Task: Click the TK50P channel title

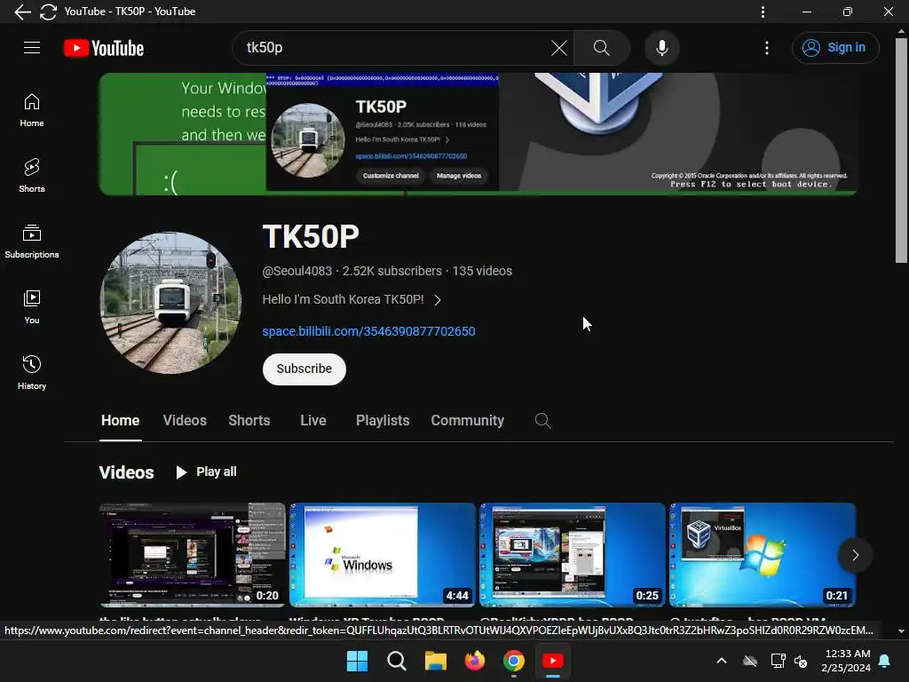Action: click(311, 236)
